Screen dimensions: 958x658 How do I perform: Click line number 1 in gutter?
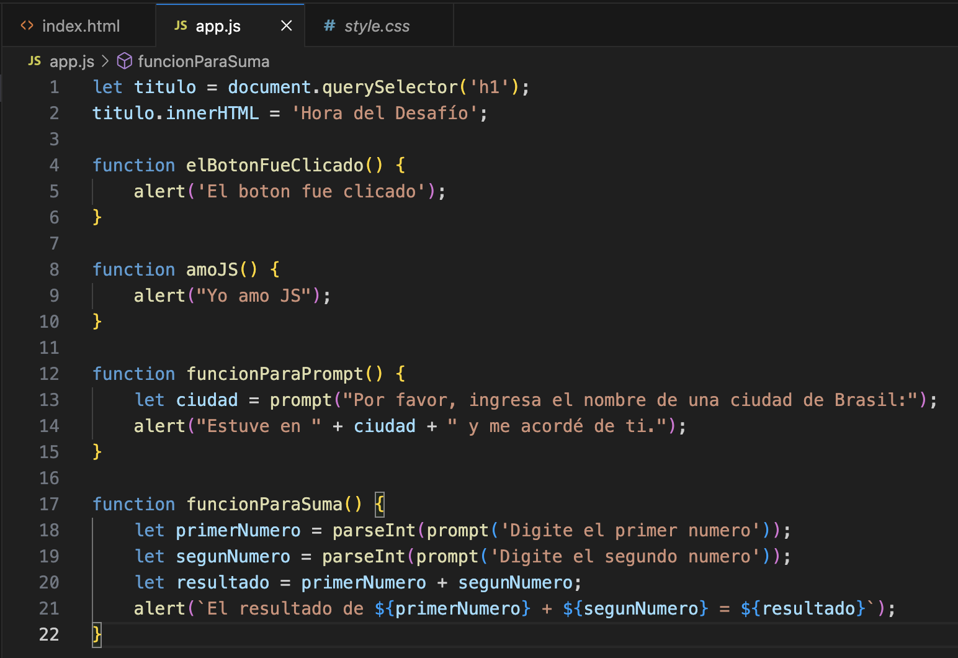[55, 87]
